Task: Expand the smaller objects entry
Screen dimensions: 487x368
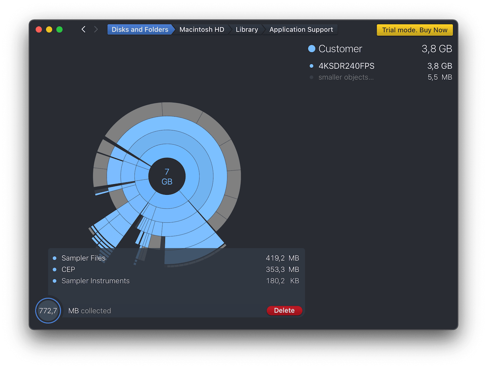Action: tap(346, 77)
